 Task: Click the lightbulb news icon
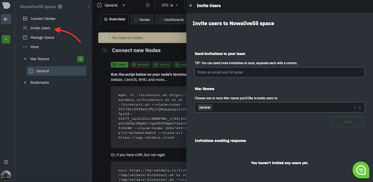(x=148, y=5)
